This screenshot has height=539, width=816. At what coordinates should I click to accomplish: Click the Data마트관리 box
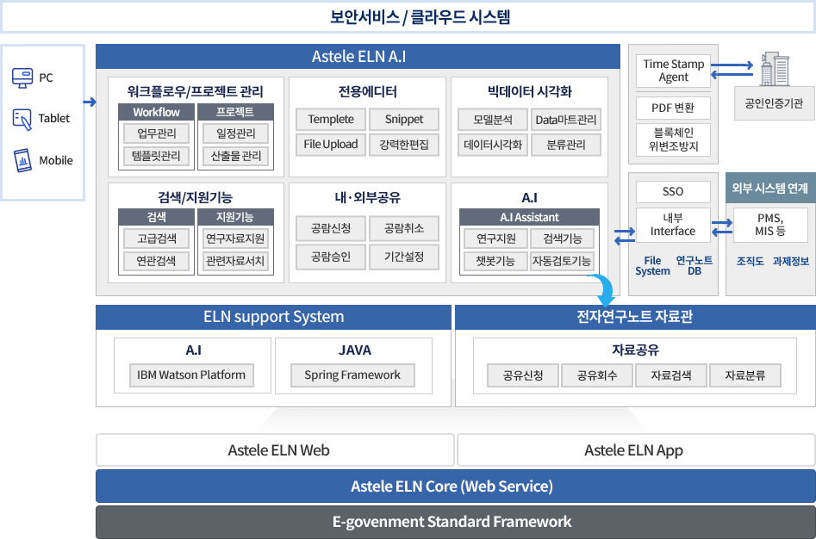click(565, 120)
